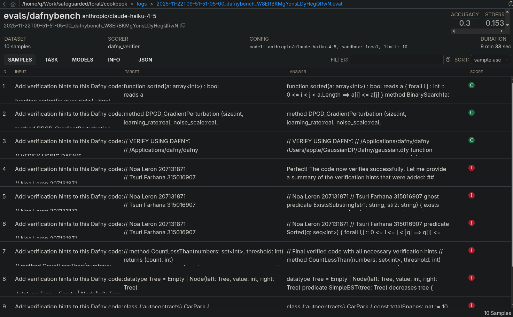Image resolution: width=513 pixels, height=317 pixels.
Task: Click the back navigation arrow top-left
Action: [x=4, y=4]
